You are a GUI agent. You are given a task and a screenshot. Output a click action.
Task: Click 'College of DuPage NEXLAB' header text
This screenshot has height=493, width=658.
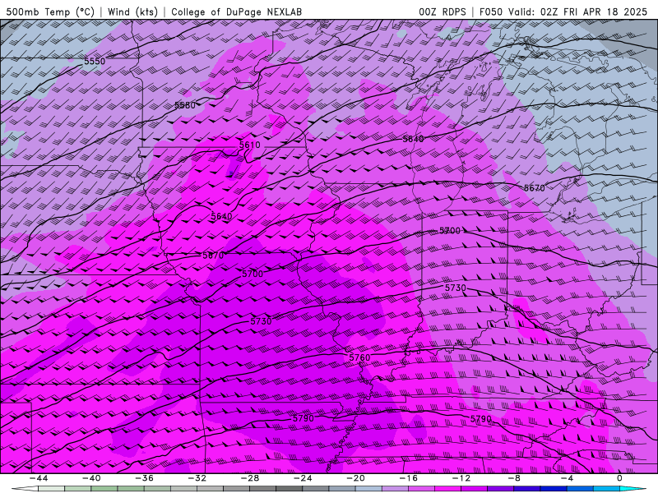pos(236,12)
